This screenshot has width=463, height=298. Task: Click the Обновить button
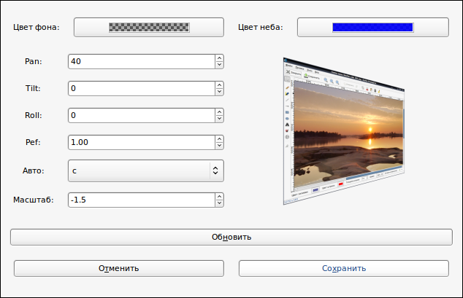[x=231, y=237]
